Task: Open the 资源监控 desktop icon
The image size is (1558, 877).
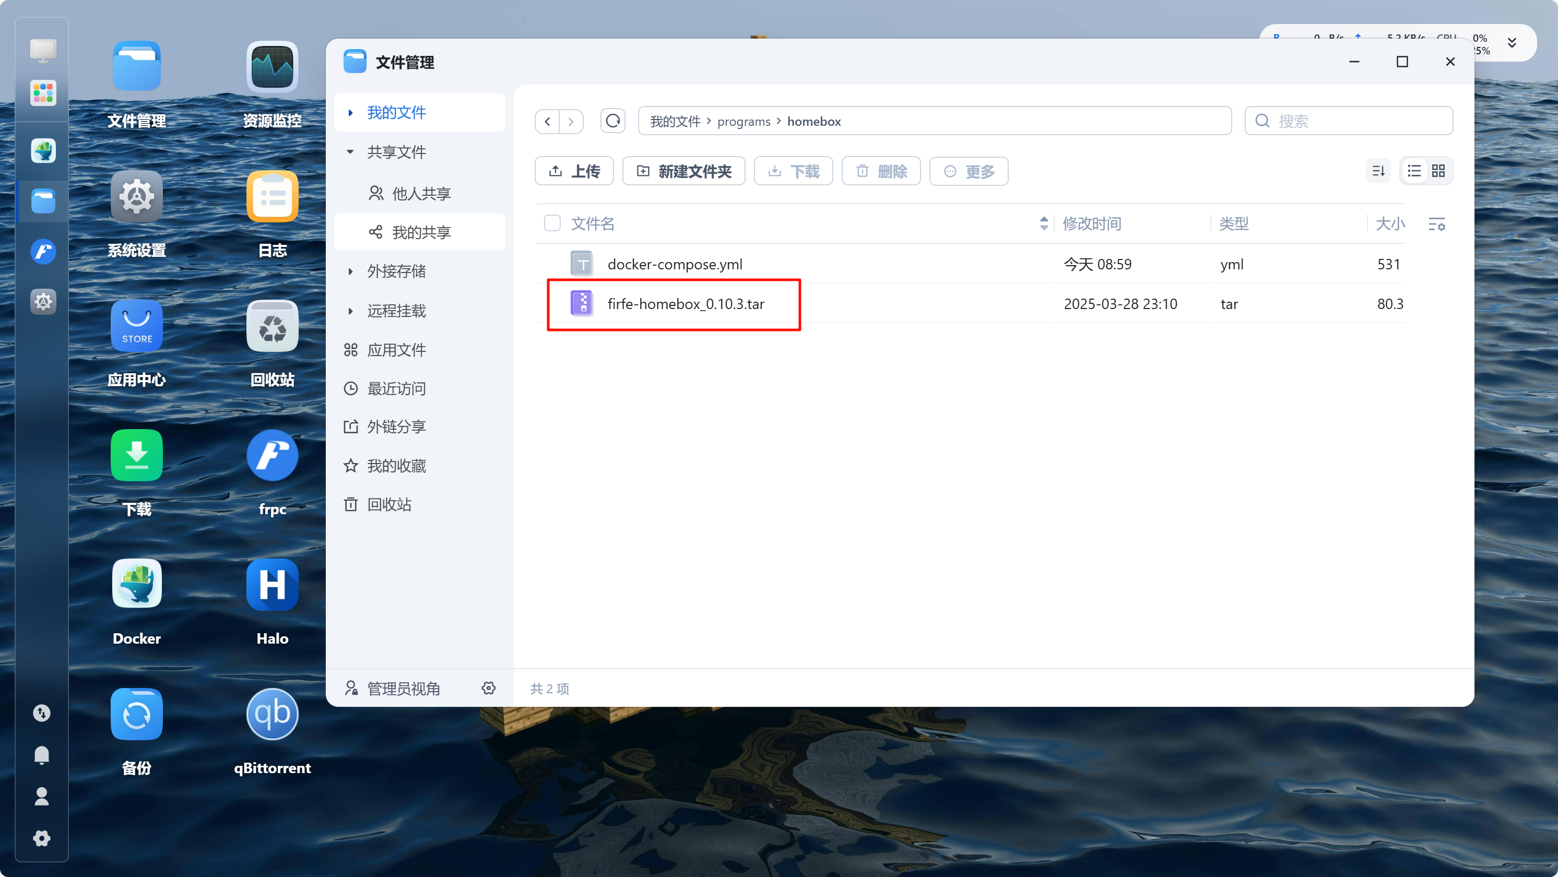Action: (272, 66)
